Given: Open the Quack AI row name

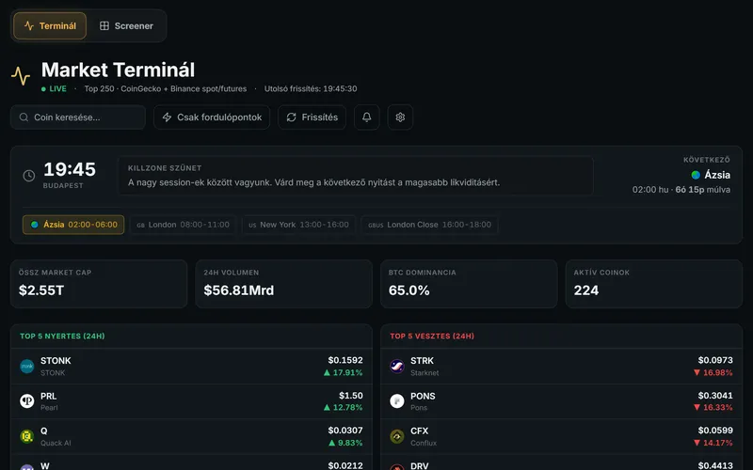Looking at the screenshot, I should tap(56, 443).
